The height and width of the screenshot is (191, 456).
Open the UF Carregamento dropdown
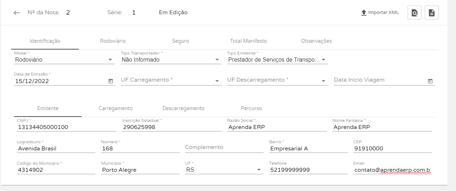[x=217, y=81]
